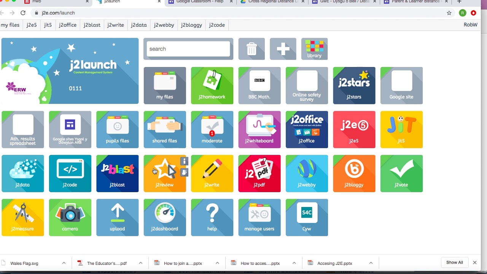The width and height of the screenshot is (487, 274).
Task: Launch the j2code tile
Action: (x=70, y=174)
